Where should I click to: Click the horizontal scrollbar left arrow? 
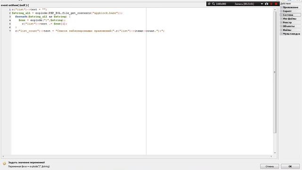[x=3, y=156]
